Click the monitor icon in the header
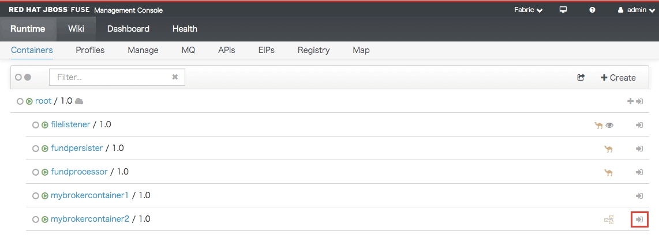 point(563,10)
